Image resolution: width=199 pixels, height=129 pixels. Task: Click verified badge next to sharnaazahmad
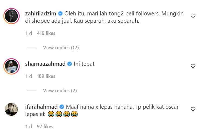(70, 64)
